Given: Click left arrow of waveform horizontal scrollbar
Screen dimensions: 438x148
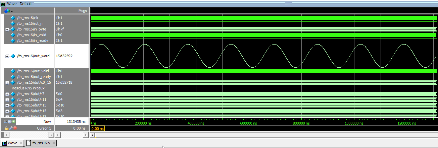Looking at the screenshot, I should (x=93, y=135).
